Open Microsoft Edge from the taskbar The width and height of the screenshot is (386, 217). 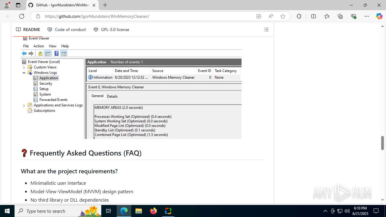[x=124, y=211]
